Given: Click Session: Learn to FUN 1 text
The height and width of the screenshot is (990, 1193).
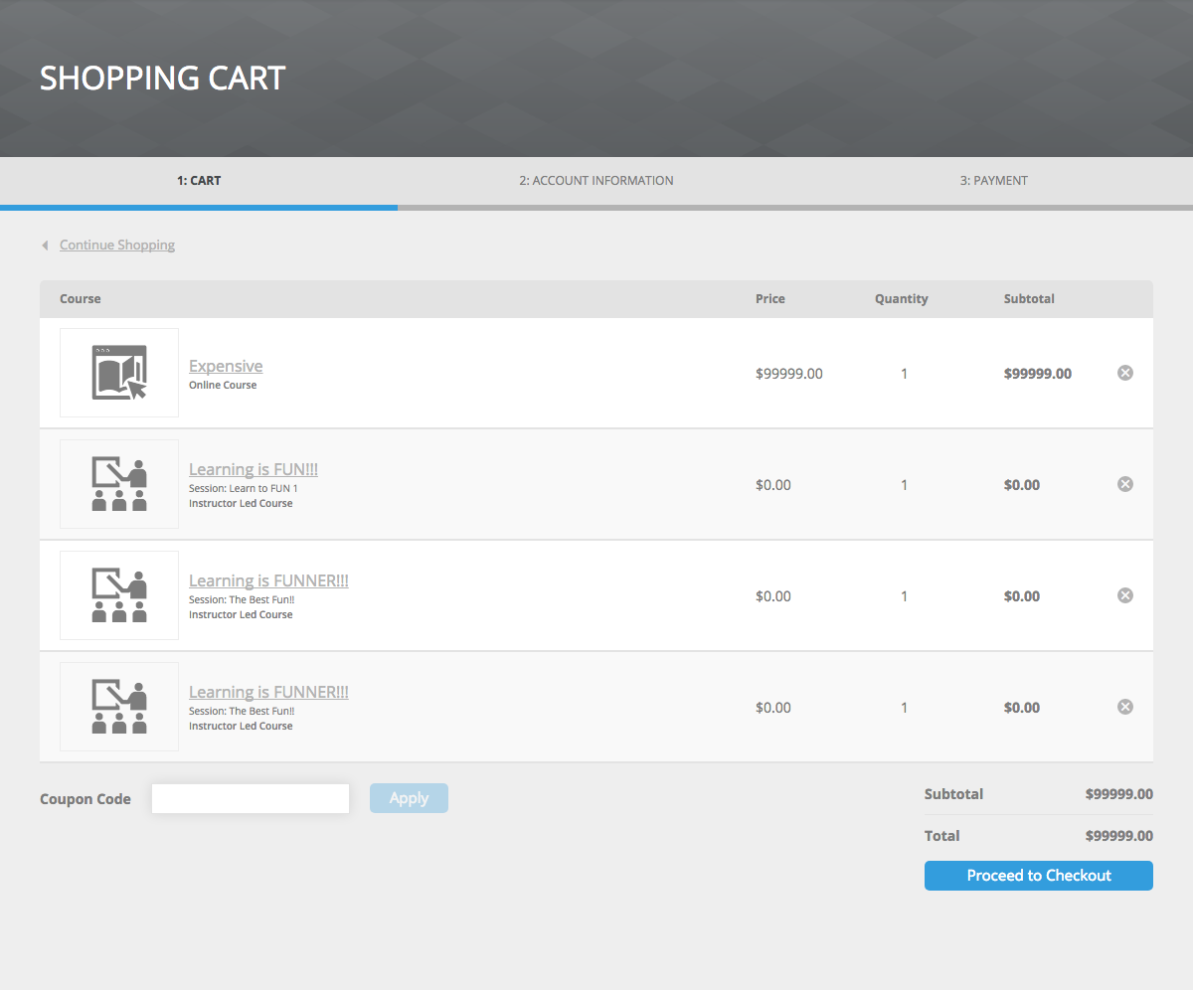Looking at the screenshot, I should coord(244,488).
